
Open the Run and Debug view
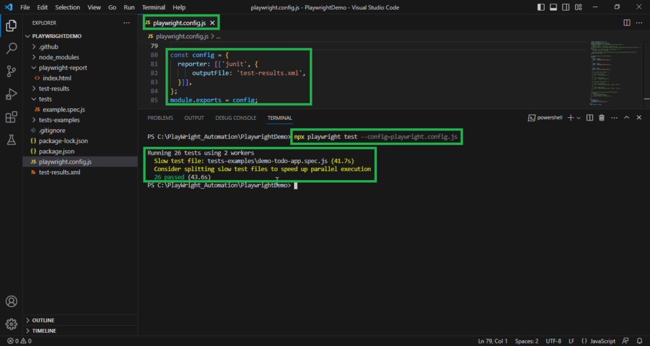click(x=11, y=94)
